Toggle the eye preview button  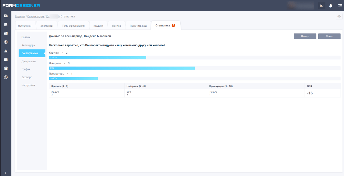[x=339, y=16]
